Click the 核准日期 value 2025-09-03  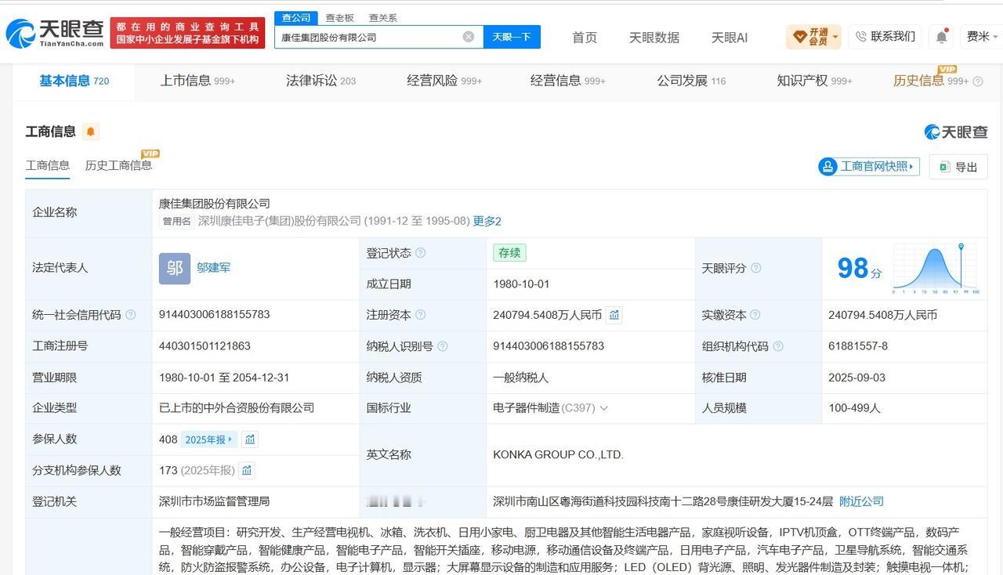pos(856,378)
